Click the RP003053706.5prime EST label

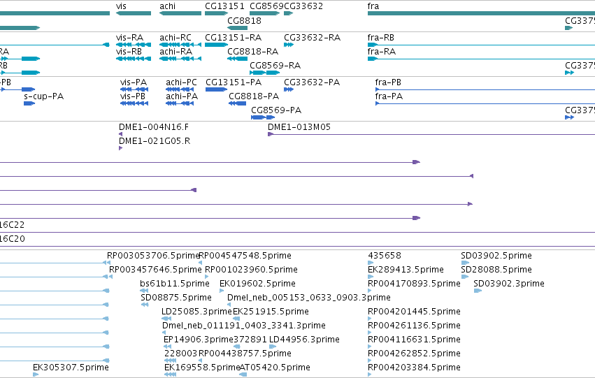[x=153, y=256]
